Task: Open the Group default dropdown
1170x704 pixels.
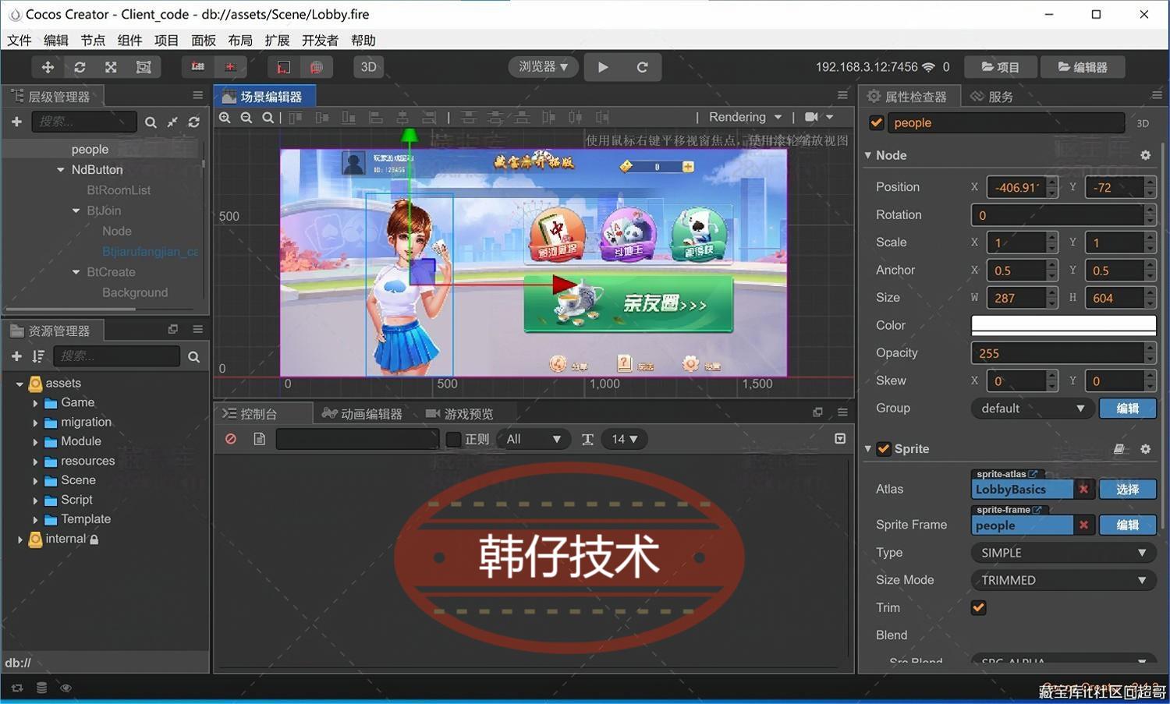Action: click(x=1031, y=409)
